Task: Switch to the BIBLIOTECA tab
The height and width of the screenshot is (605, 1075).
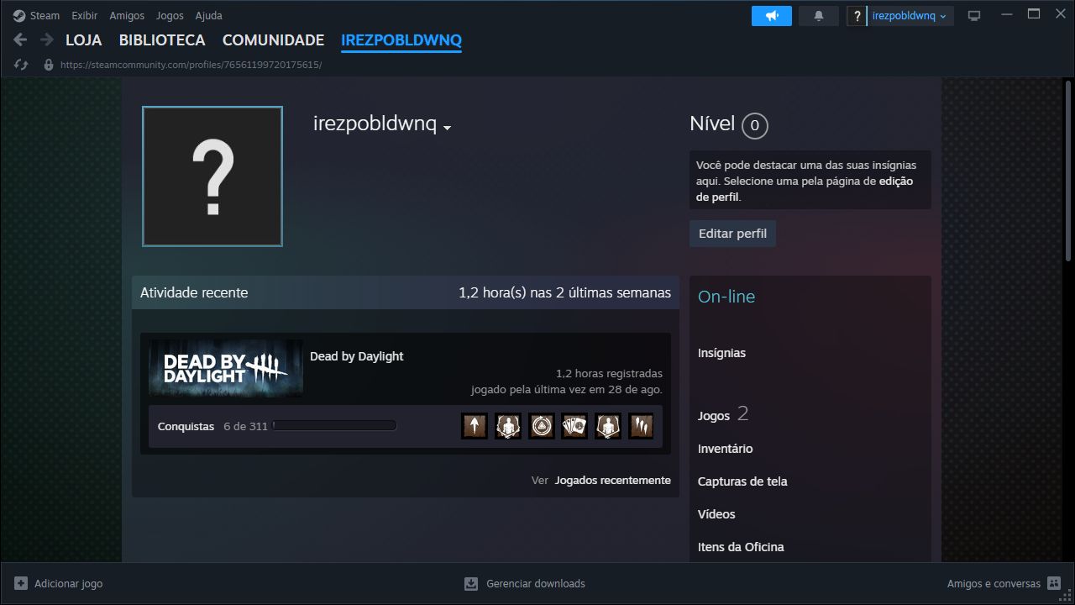Action: (162, 40)
